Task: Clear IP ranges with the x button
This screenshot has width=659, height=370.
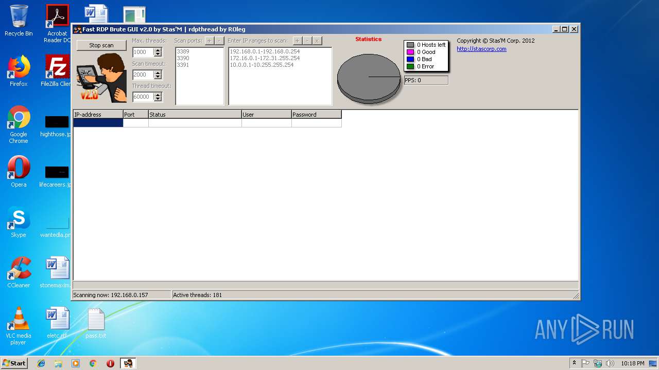Action: (x=317, y=41)
